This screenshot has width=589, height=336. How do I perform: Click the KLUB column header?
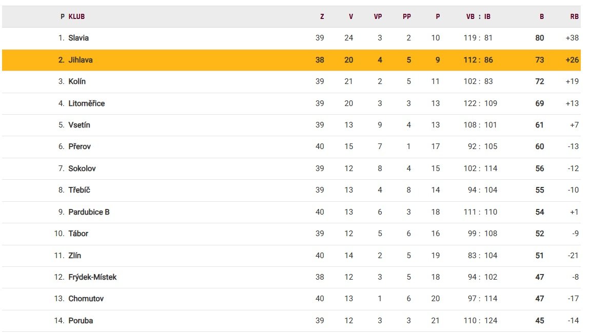point(76,16)
